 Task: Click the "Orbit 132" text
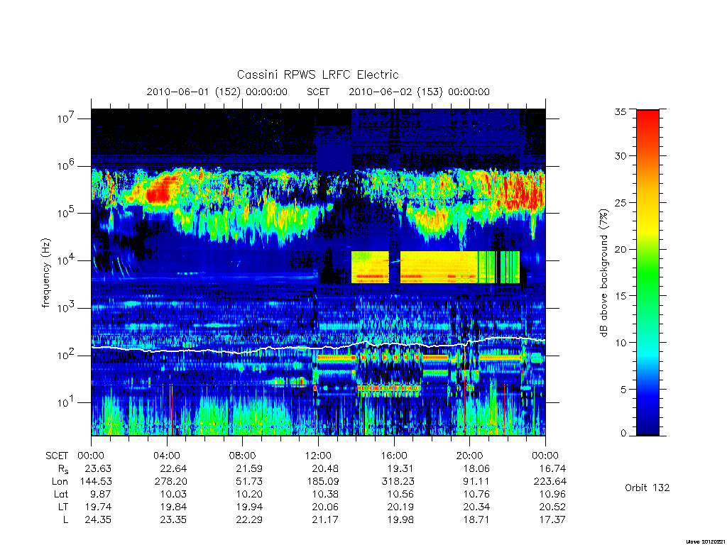pyautogui.click(x=647, y=488)
